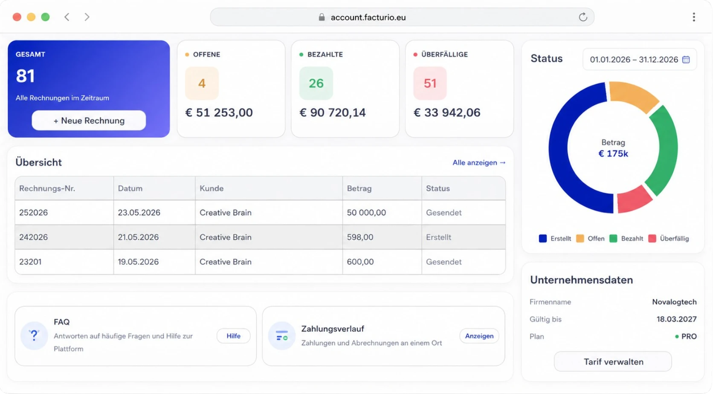Click the date 19.05.2026

point(138,262)
